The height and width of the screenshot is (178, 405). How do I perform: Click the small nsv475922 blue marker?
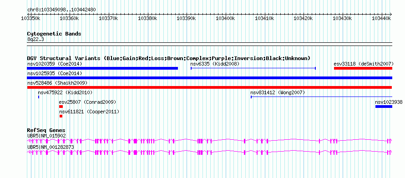pyautogui.click(x=39, y=97)
